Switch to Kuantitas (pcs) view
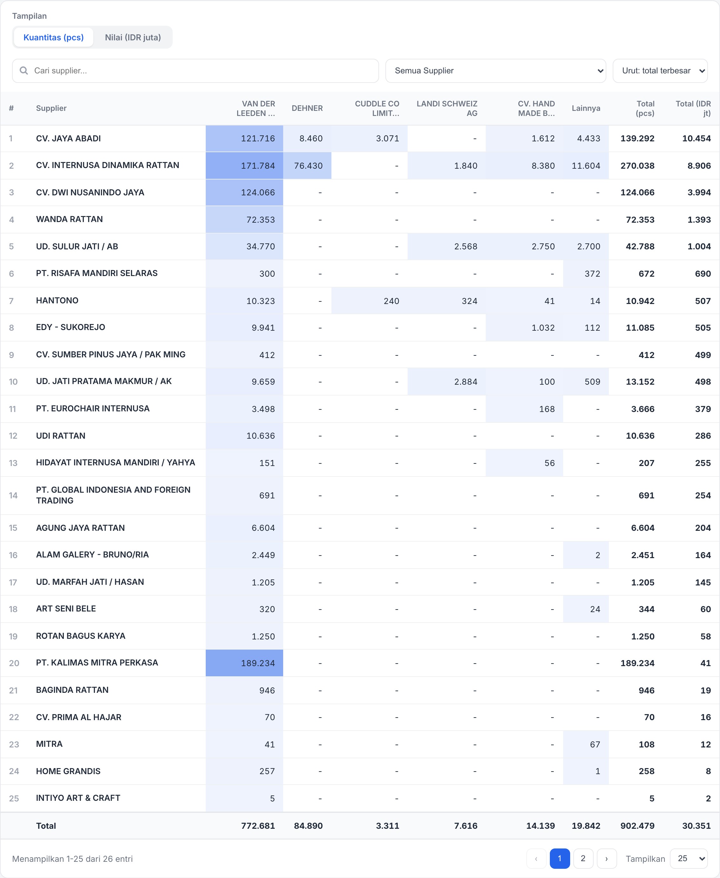Screen dimensions: 720x878 (x=54, y=37)
